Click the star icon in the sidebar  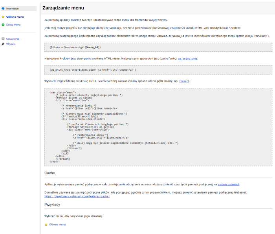(3, 17)
